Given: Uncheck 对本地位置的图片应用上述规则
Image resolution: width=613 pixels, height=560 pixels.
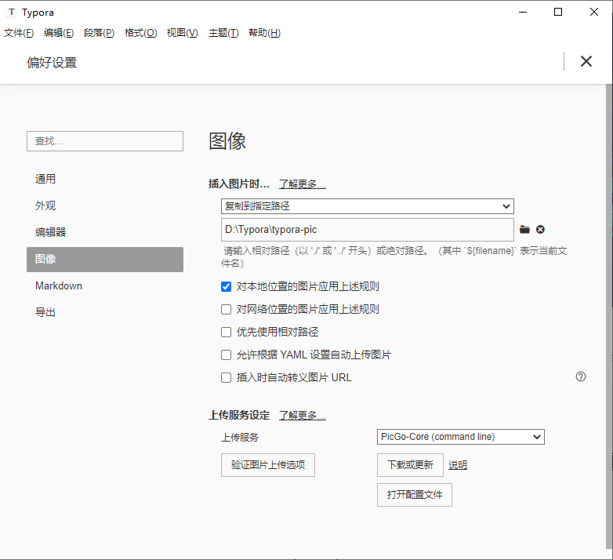Looking at the screenshot, I should [x=226, y=286].
